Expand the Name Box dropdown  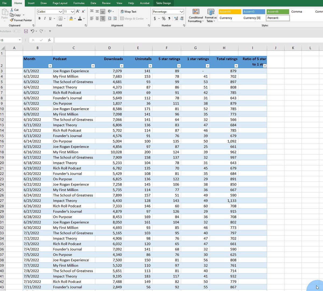point(20,40)
